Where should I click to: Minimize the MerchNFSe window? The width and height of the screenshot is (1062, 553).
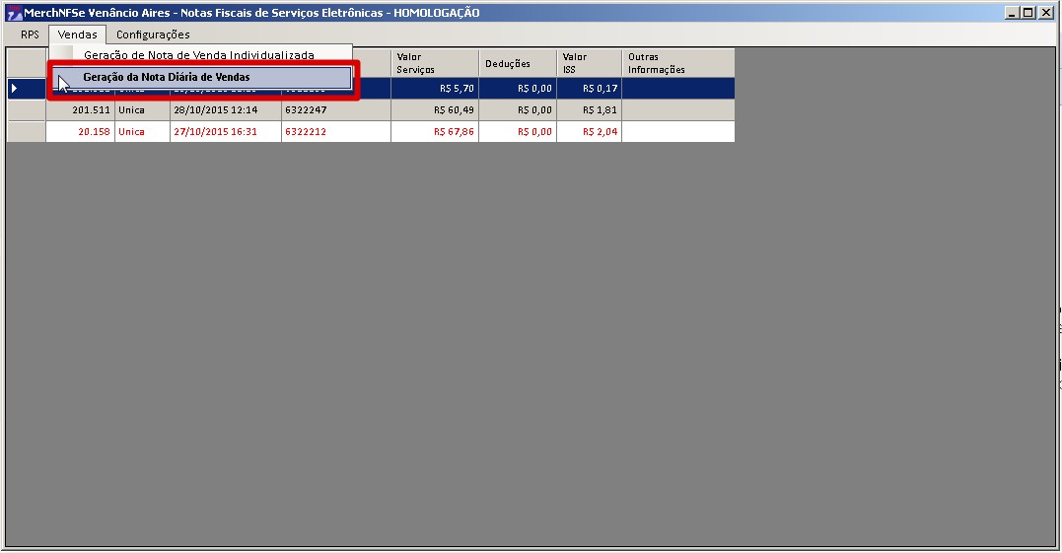point(1013,13)
